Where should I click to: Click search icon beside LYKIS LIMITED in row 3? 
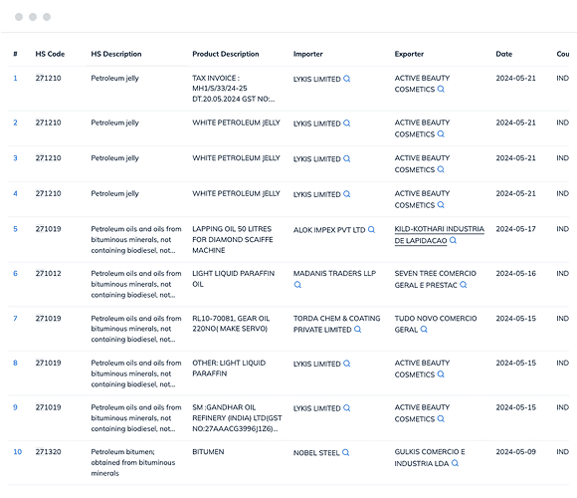[x=346, y=158]
